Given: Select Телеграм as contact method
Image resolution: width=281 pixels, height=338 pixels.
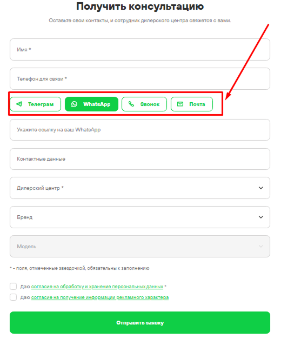Looking at the screenshot, I should coord(36,104).
